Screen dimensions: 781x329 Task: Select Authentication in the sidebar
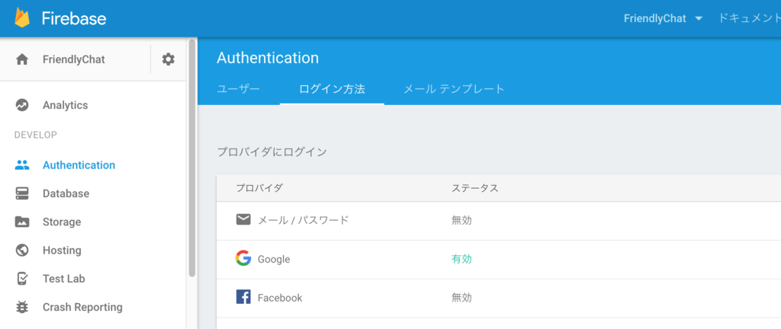coord(79,165)
